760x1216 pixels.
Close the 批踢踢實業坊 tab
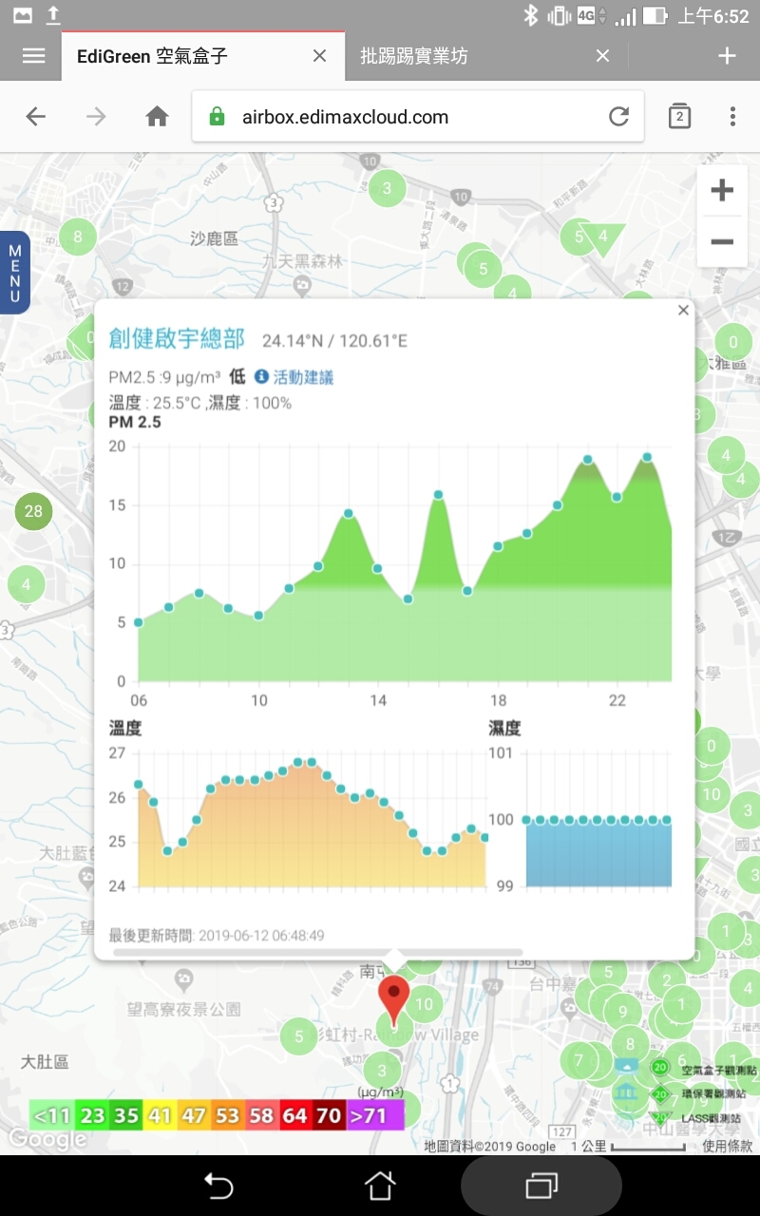coord(602,56)
